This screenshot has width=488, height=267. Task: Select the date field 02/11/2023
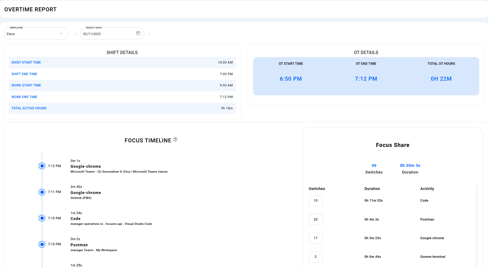[x=112, y=33]
